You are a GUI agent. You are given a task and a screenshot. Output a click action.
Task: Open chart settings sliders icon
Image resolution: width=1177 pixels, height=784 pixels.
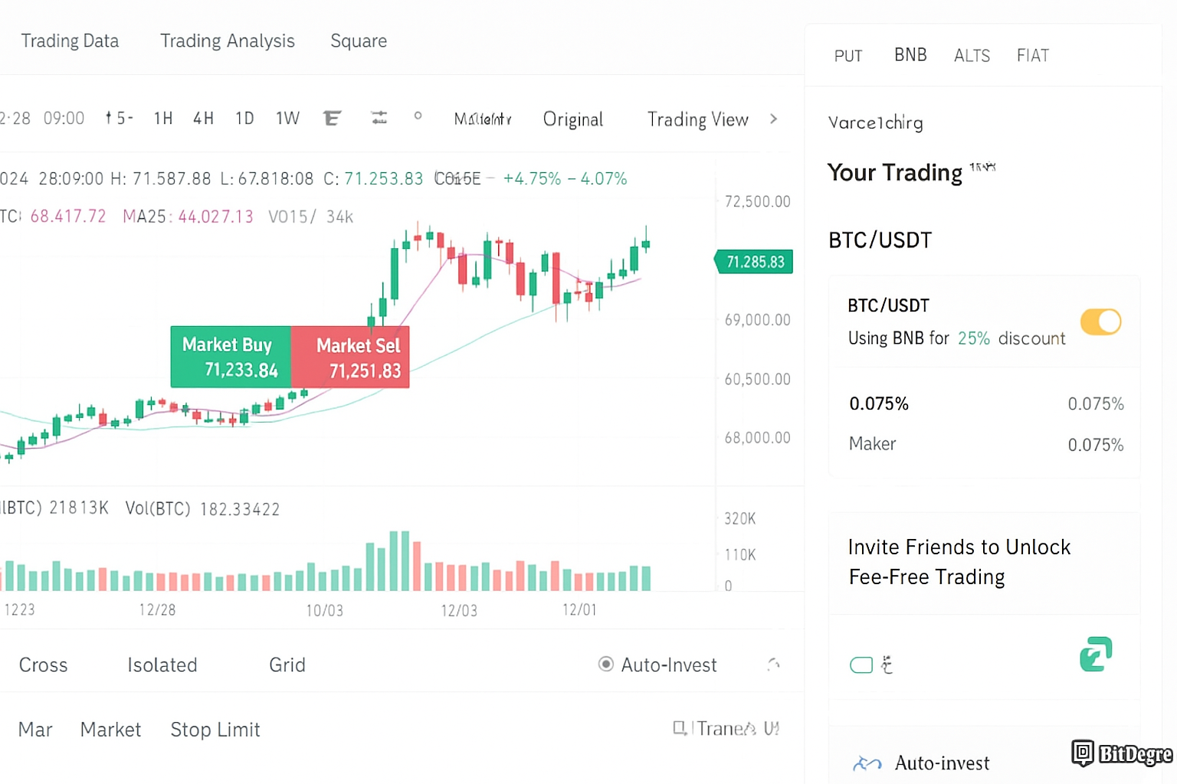click(379, 118)
